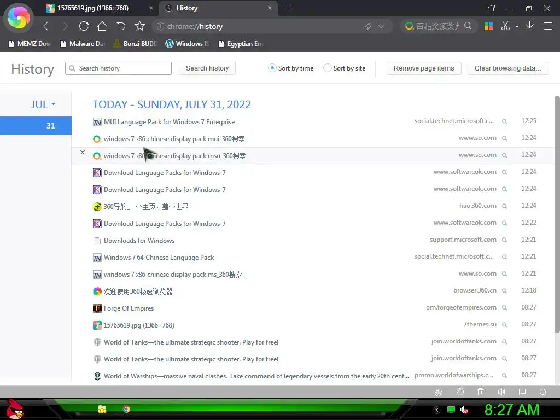Open Windows 7 64 Chinese Language Pack
The width and height of the screenshot is (560, 420).
coord(159,258)
